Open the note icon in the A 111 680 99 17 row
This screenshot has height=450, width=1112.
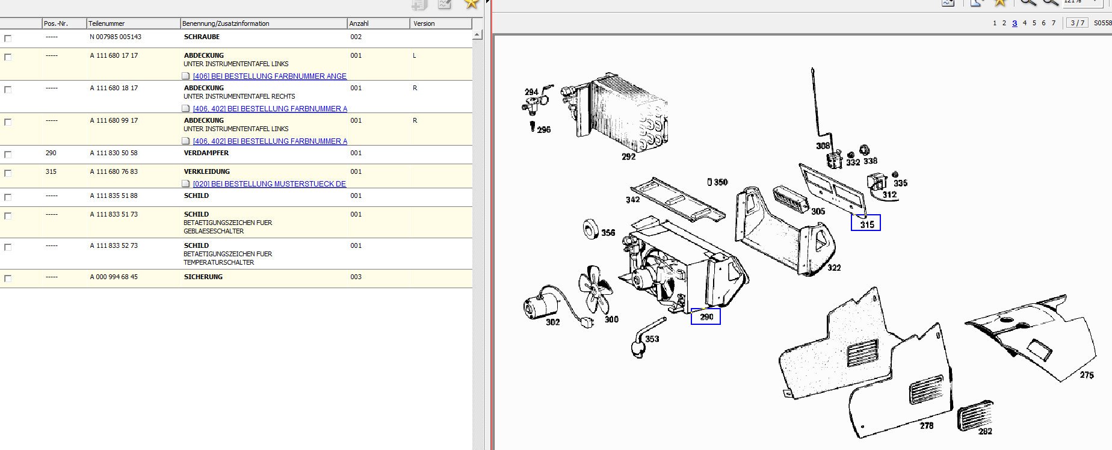pyautogui.click(x=186, y=141)
